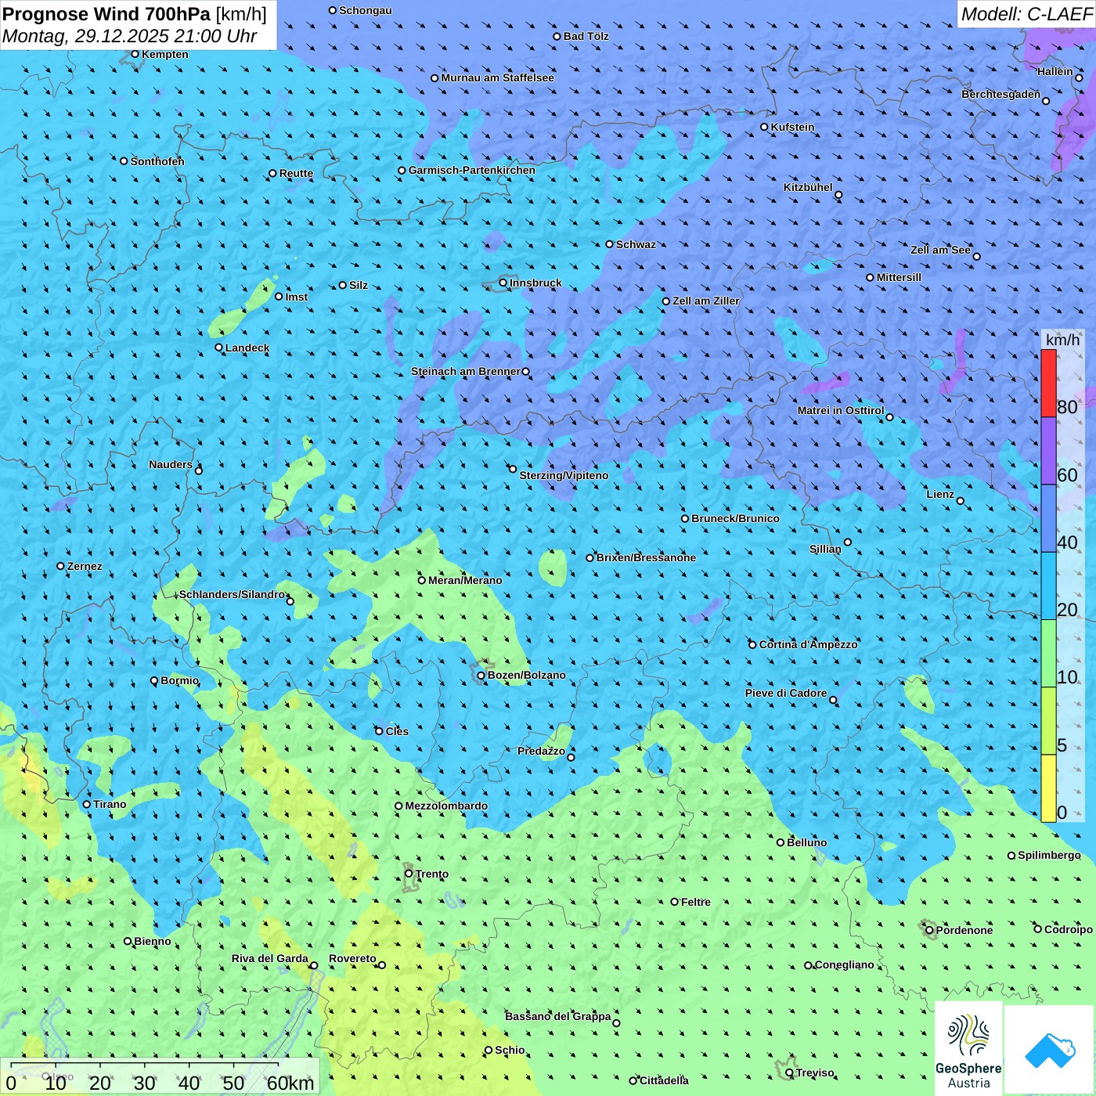The image size is (1096, 1096).
Task: Click the 'Schlanders/Silandro' label
Action: 233,594
